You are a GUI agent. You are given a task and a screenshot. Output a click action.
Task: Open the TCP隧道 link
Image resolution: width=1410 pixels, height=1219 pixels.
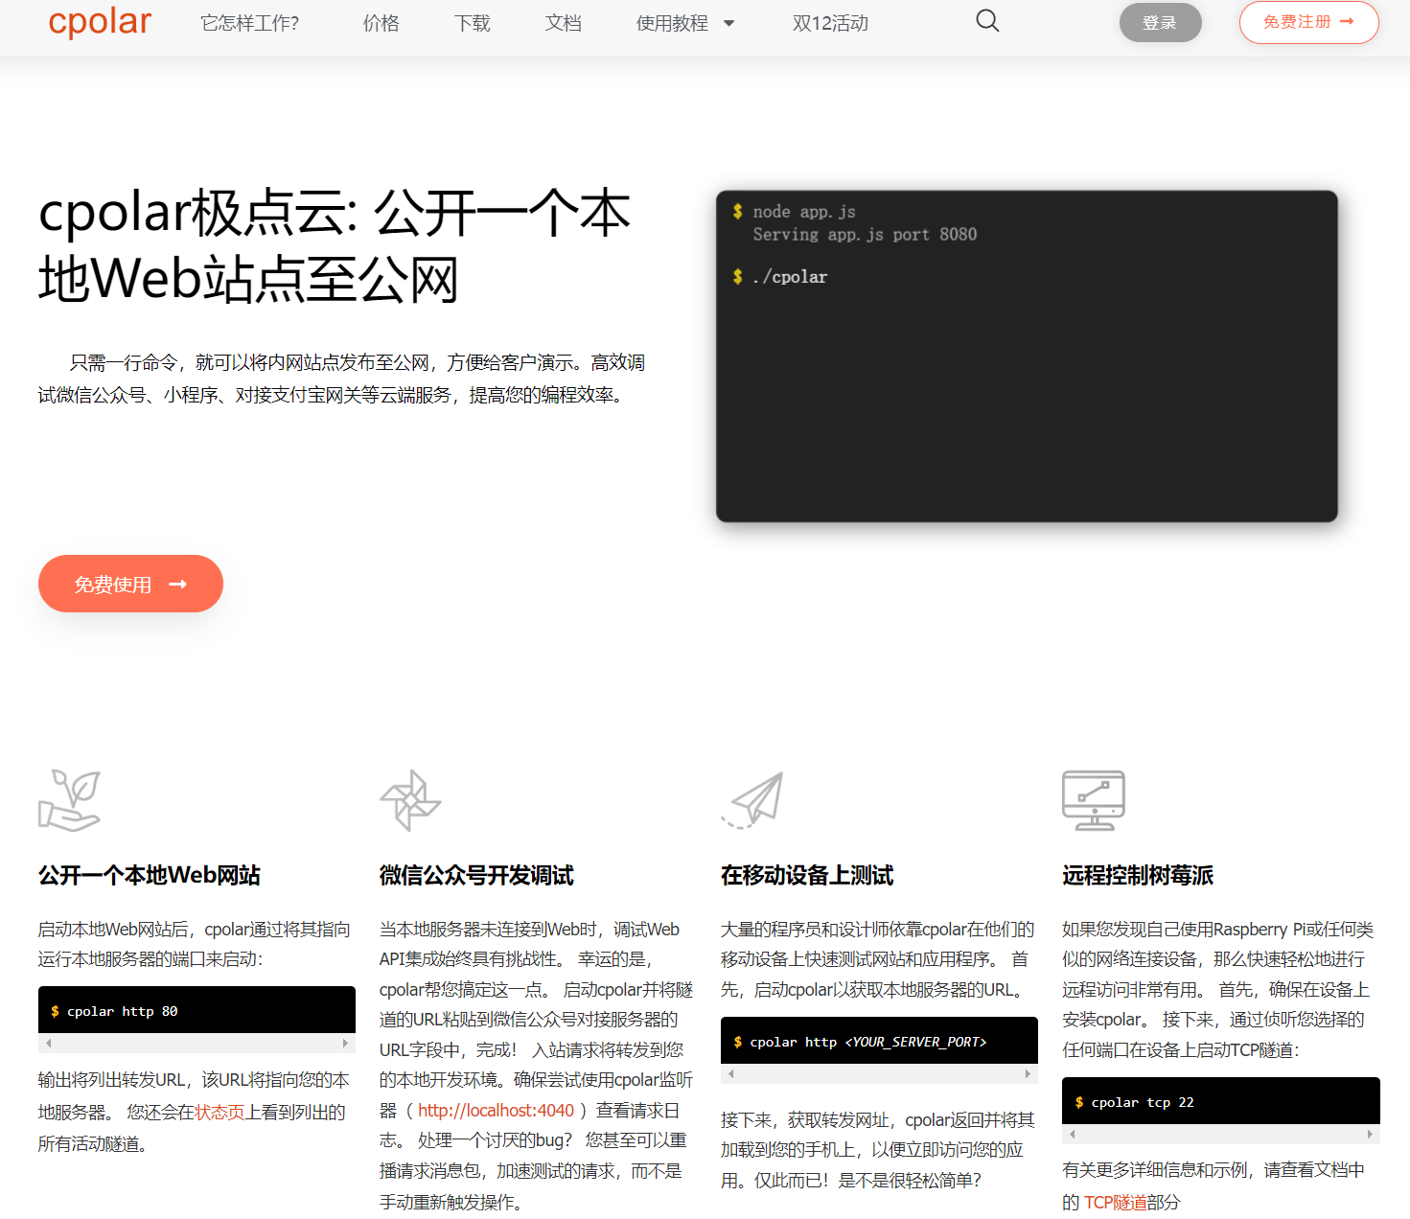(x=1115, y=1202)
